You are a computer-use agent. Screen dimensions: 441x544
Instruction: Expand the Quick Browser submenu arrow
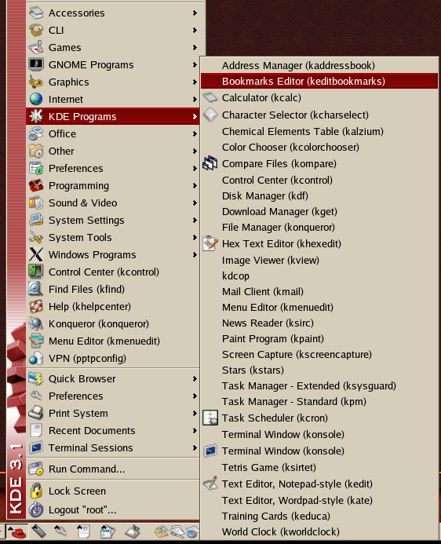[x=195, y=378]
